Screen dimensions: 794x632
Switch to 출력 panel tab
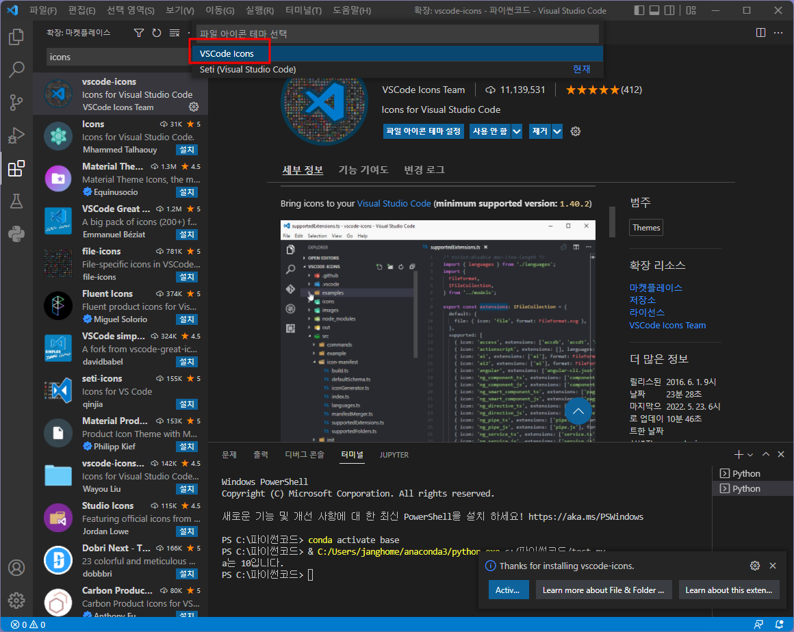click(261, 454)
